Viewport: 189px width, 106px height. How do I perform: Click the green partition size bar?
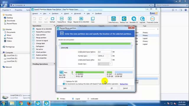96,44
